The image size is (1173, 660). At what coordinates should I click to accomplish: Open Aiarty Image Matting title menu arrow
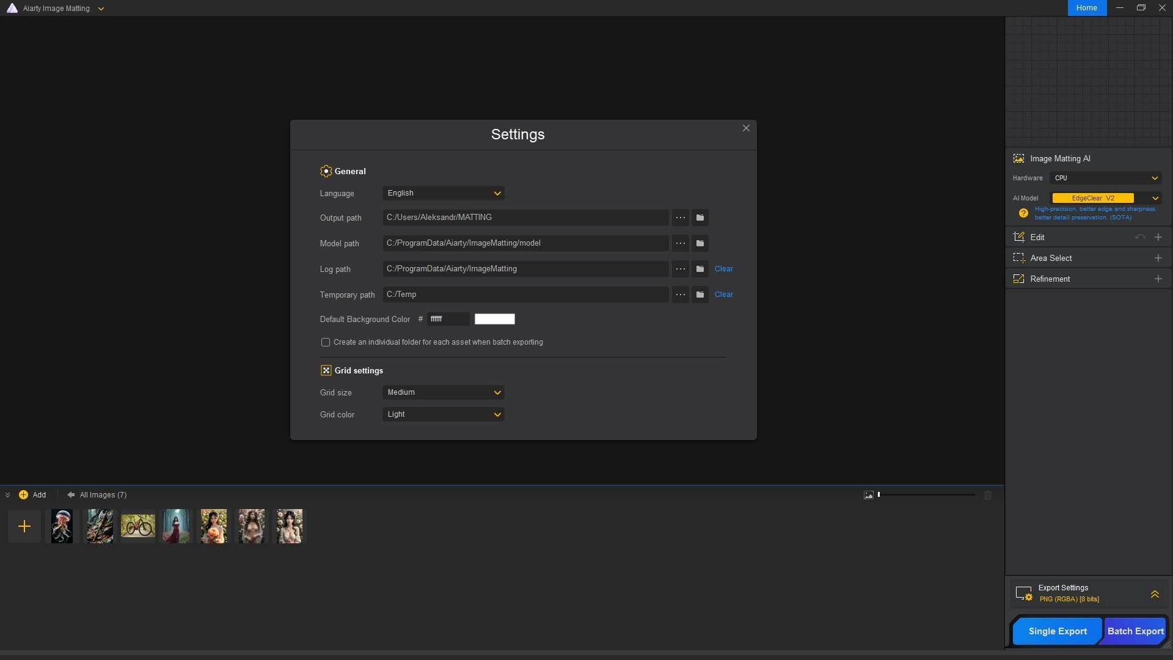click(x=101, y=9)
